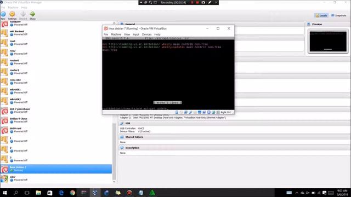The width and height of the screenshot is (351, 197).
Task: Click the hard disk activity indicator in VM status bar
Action: 177,112
